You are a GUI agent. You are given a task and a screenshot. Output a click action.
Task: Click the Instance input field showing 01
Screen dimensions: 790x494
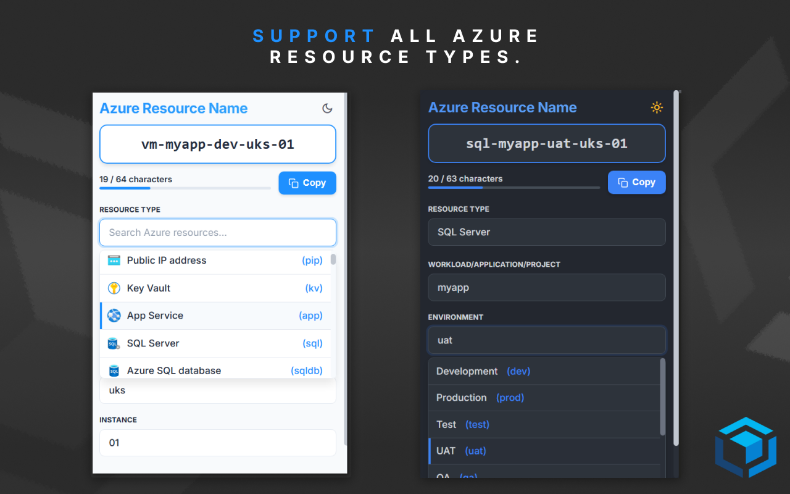(x=217, y=443)
